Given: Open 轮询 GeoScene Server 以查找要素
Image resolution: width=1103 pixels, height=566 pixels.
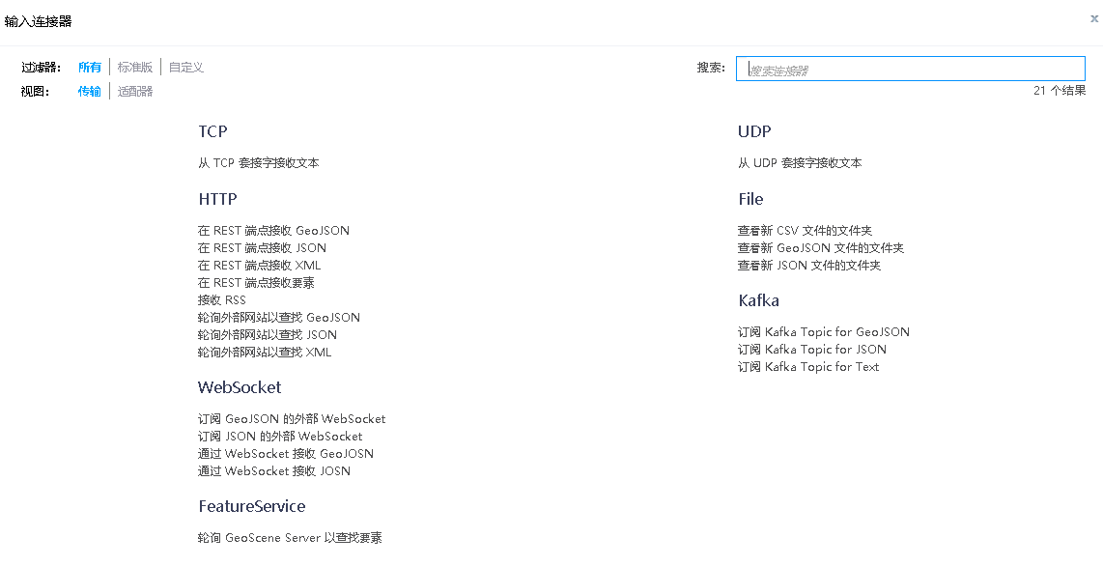Looking at the screenshot, I should click(290, 538).
